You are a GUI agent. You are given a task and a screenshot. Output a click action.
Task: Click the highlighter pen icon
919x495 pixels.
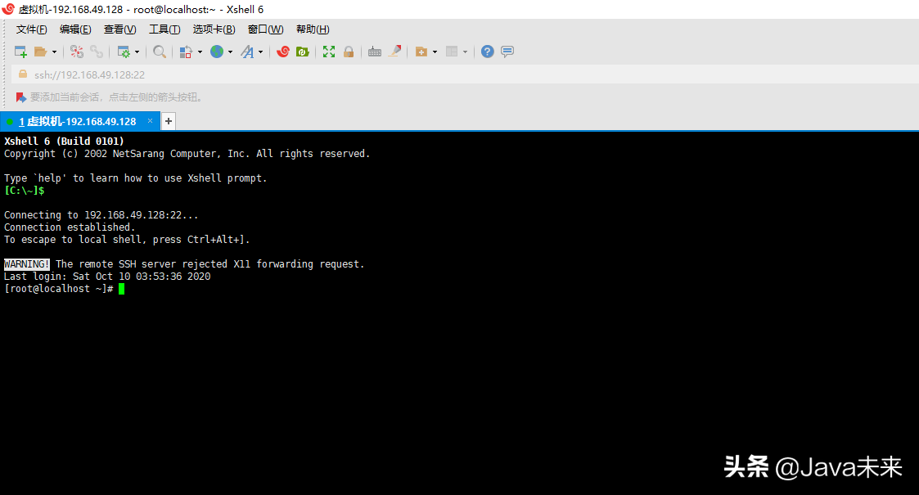point(395,52)
